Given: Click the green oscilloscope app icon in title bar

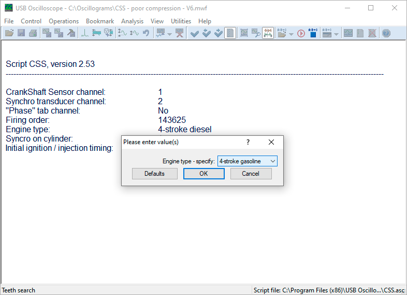Looking at the screenshot, I should pos(9,8).
